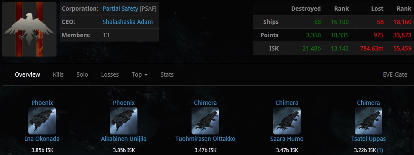Open the Partial Safety corporation link

coord(120,9)
